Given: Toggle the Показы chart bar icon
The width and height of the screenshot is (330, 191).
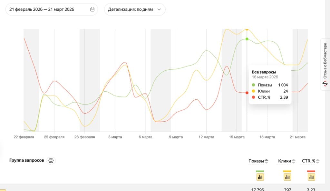Looking at the screenshot, I should (260, 177).
